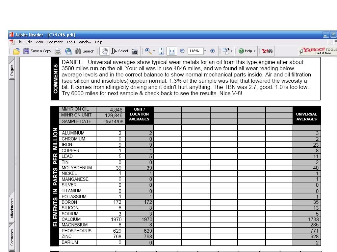Screen dimensions: 337x252
Task: Click the zoom in plus button
Action: 212,51
